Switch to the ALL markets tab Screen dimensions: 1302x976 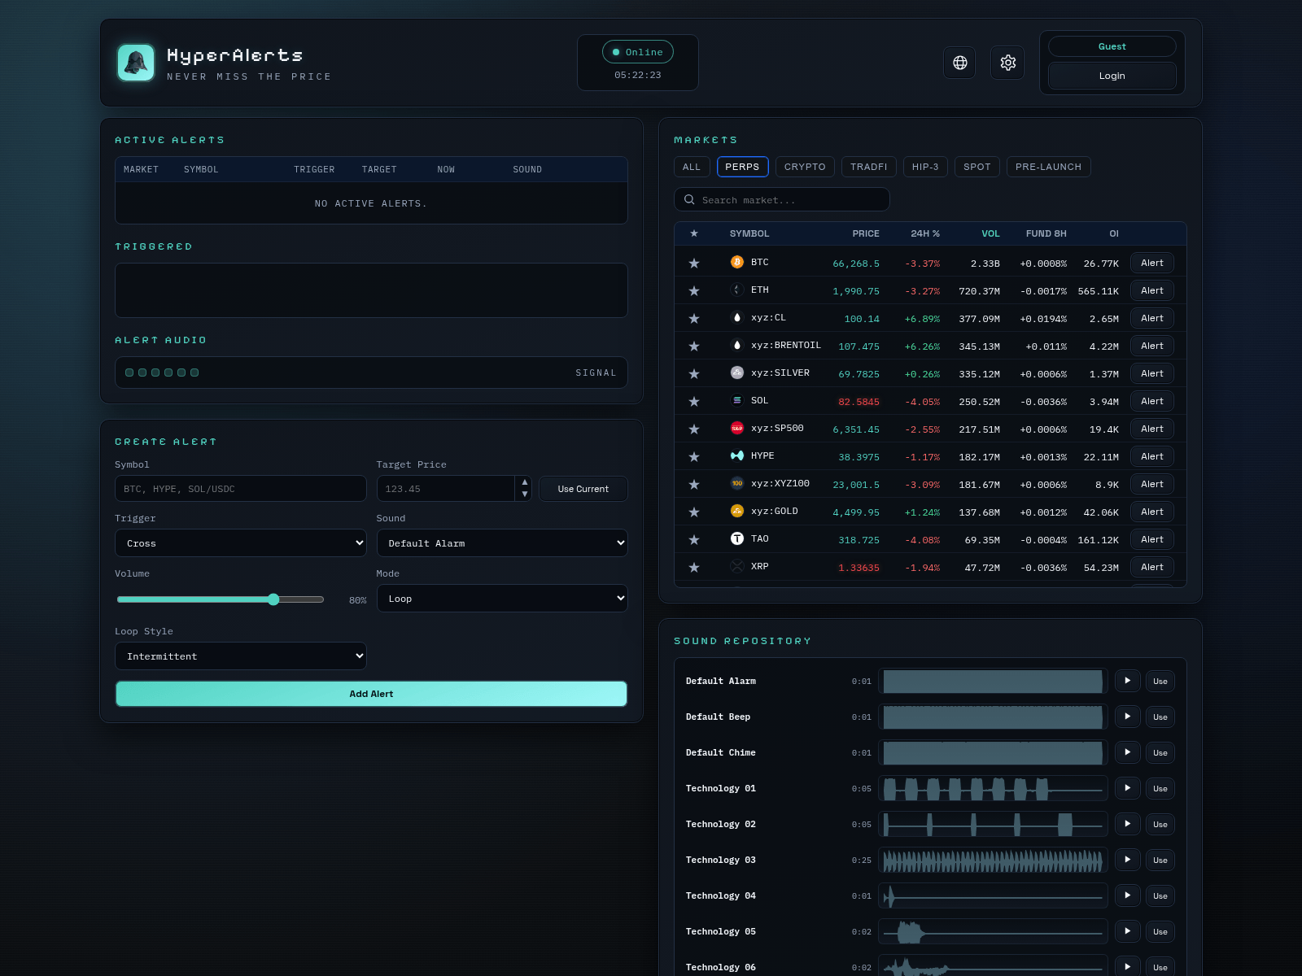point(692,167)
